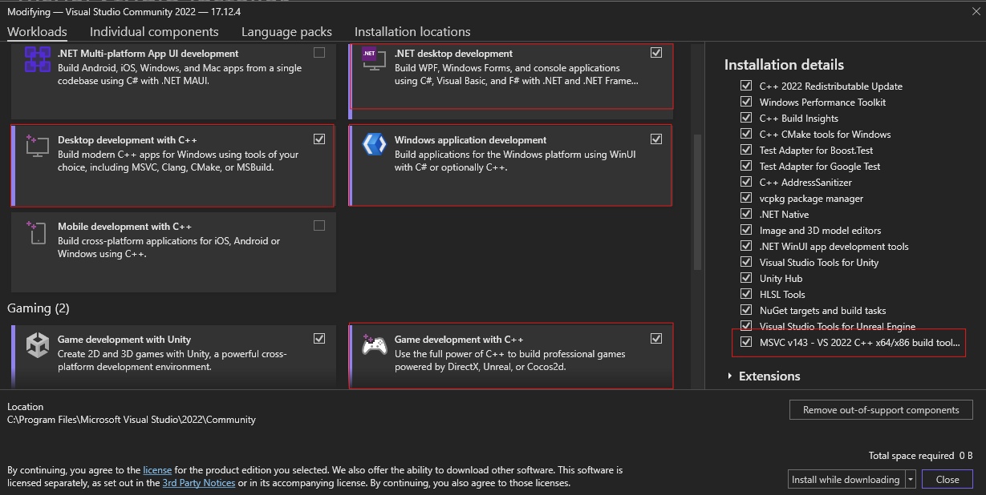Uncheck Test Adapter for Google Test
The width and height of the screenshot is (986, 495).
(746, 166)
